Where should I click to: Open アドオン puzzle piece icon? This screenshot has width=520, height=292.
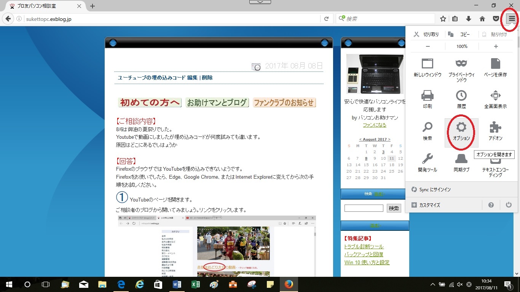click(x=495, y=131)
